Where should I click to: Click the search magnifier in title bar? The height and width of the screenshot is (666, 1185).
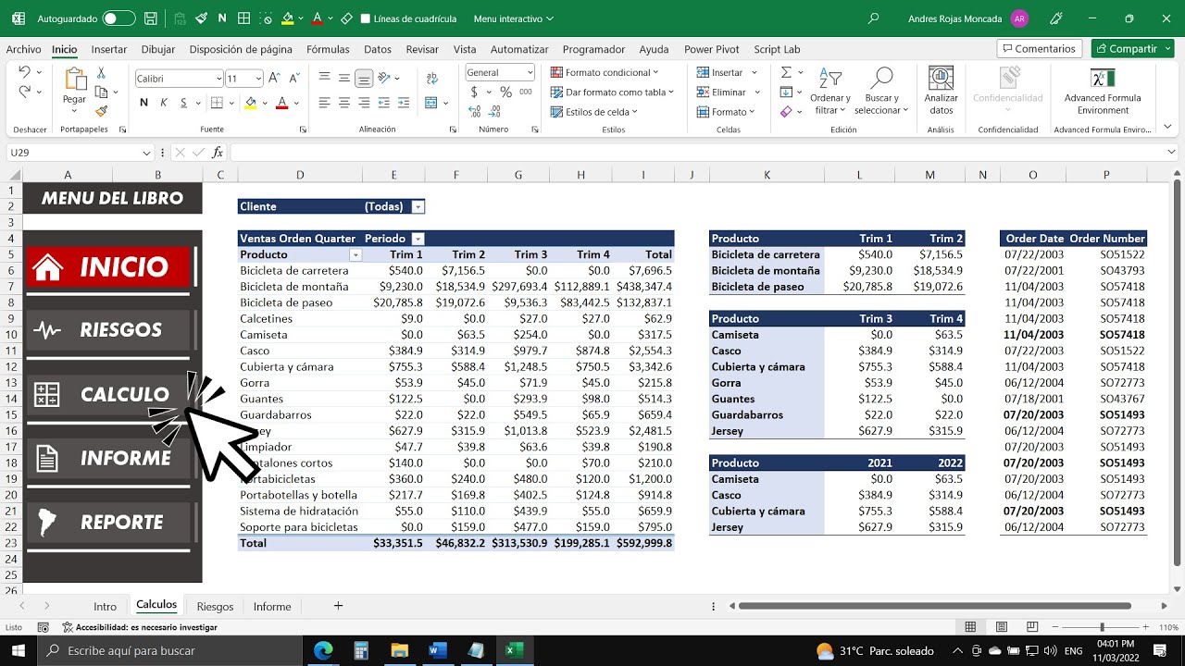873,18
